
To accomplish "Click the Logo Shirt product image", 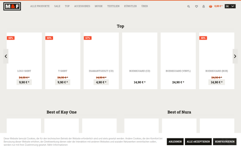I will tap(24, 51).
